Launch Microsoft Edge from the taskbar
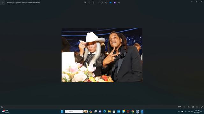 (x=105, y=111)
